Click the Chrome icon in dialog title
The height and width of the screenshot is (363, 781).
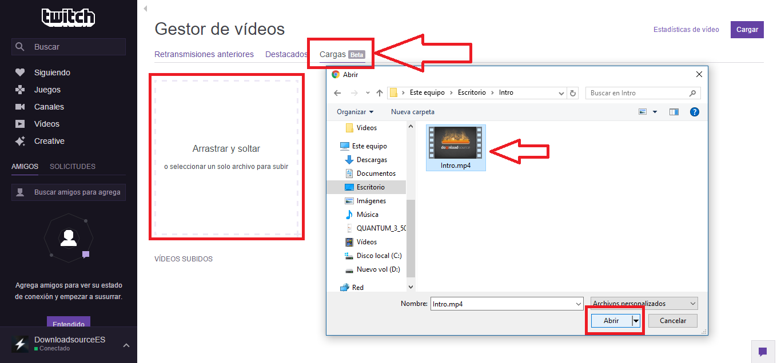tap(336, 74)
